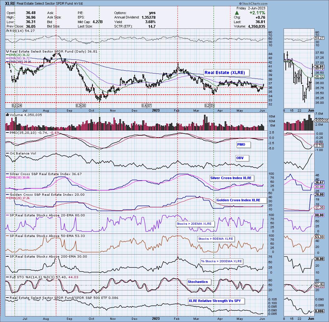Click the price-axis label 36.81 in zoom panel
This screenshot has width=329, height=322.
click(319, 67)
